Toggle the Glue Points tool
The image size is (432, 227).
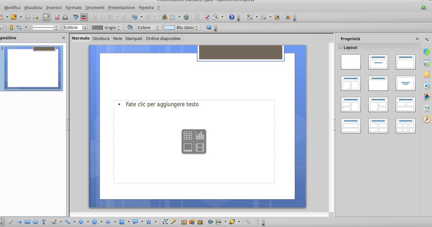coord(173,222)
